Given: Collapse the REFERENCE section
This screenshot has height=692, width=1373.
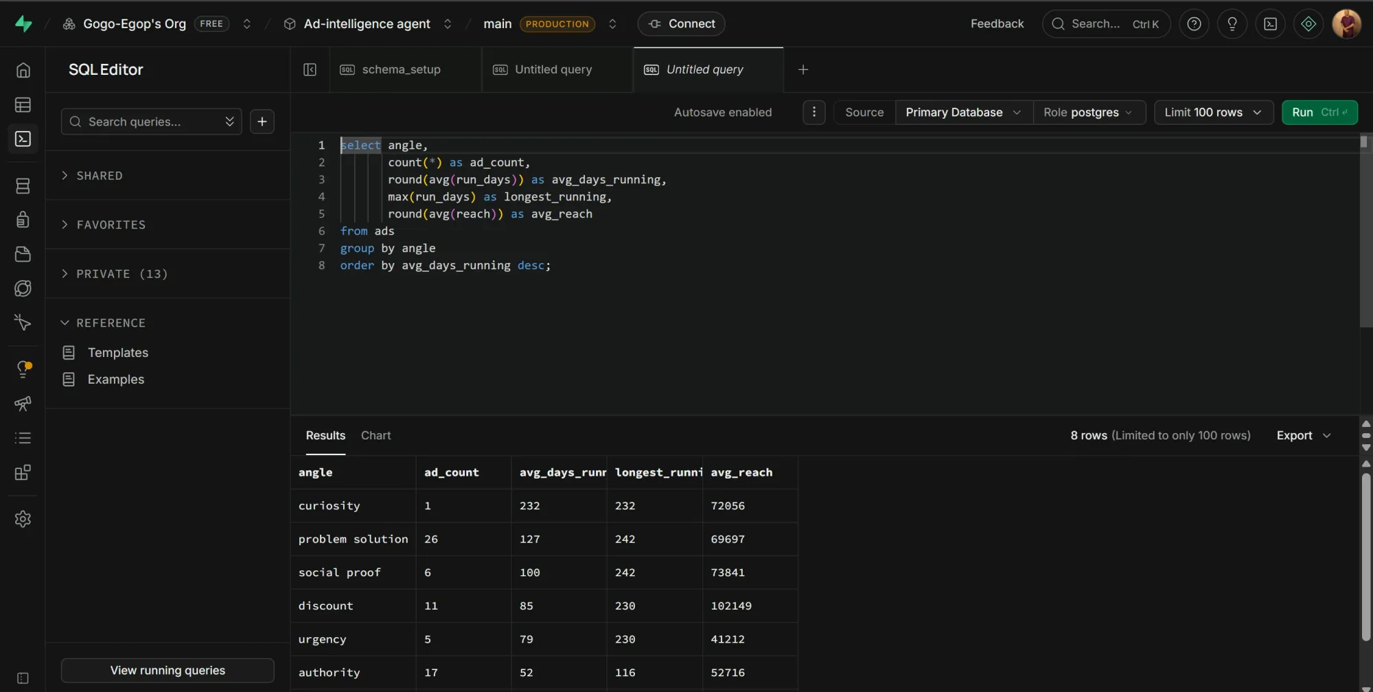Looking at the screenshot, I should pos(104,323).
